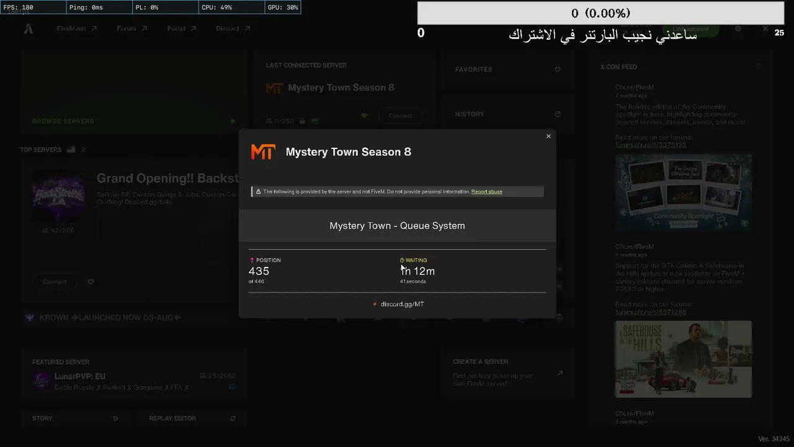794x447 pixels.
Task: Open the Replay Editor
Action: tap(192, 418)
